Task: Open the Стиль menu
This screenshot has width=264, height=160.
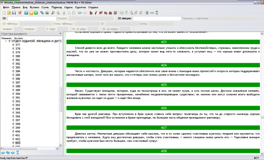Action: coord(45,7)
